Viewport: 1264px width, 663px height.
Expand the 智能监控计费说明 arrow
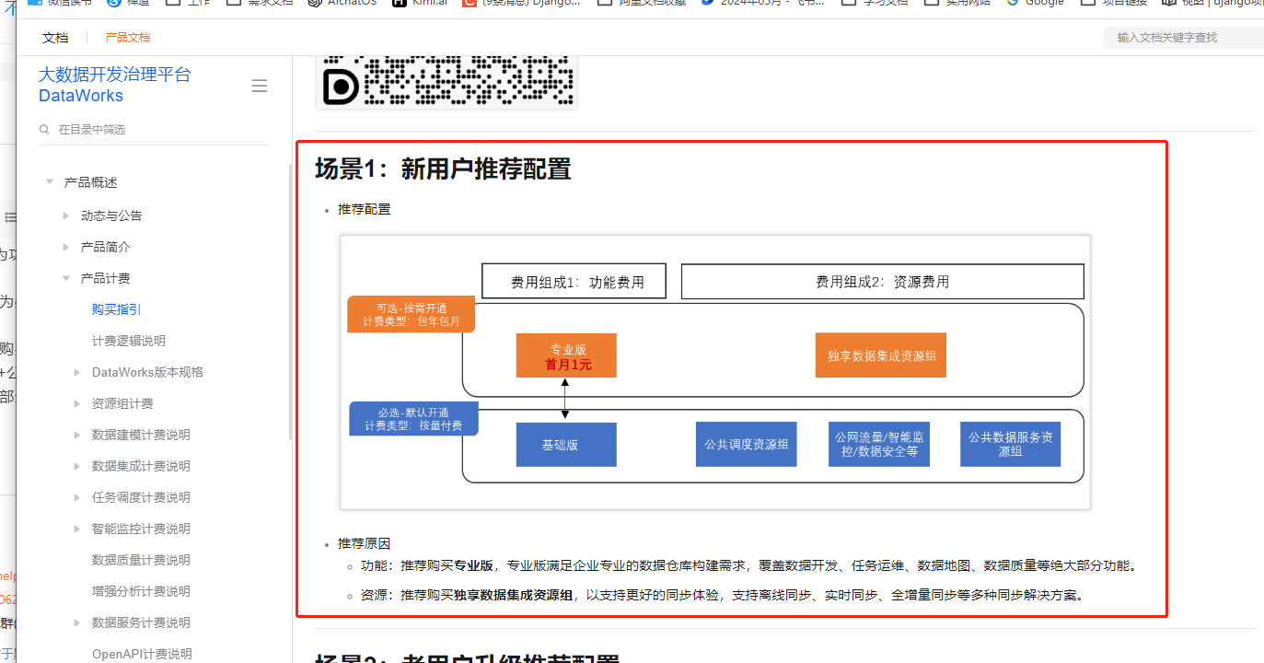(x=77, y=529)
